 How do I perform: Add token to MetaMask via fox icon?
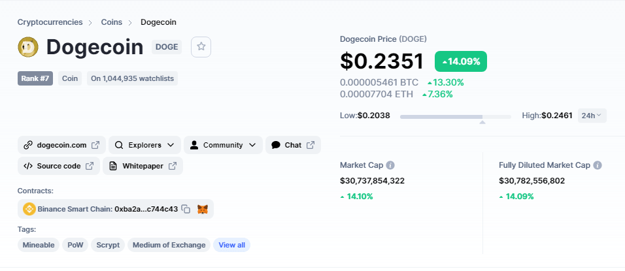203,209
